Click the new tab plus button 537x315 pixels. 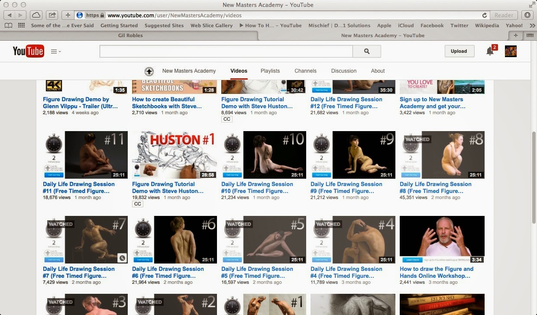tap(515, 35)
